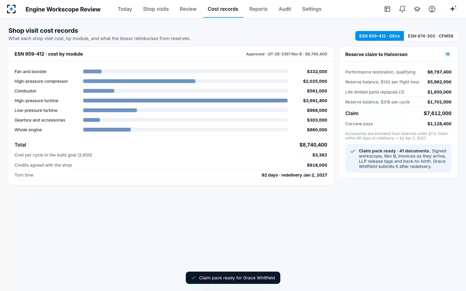Viewport: 466px width, 291px height.
Task: Switch to engine ESN 874-302 · CFM56
Action: pyautogui.click(x=430, y=36)
